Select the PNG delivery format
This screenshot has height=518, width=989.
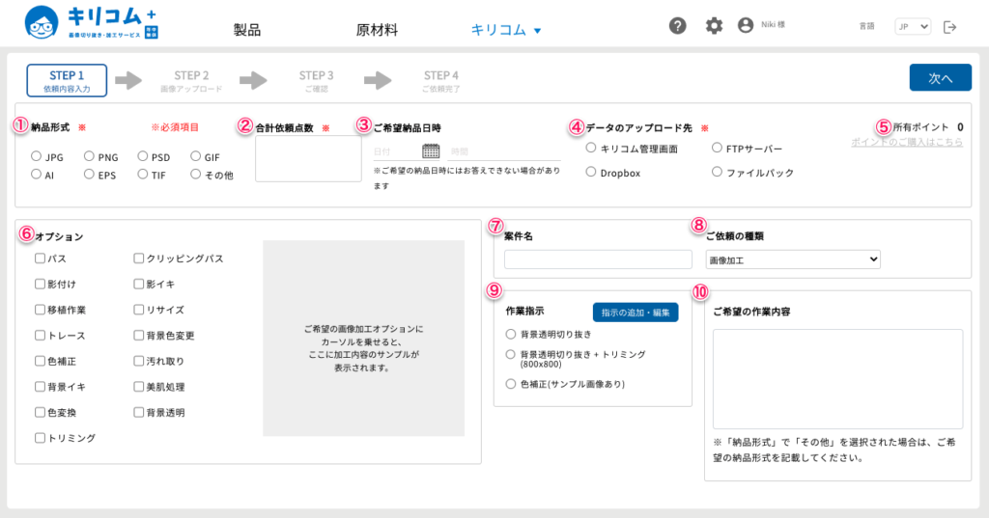pyautogui.click(x=89, y=156)
